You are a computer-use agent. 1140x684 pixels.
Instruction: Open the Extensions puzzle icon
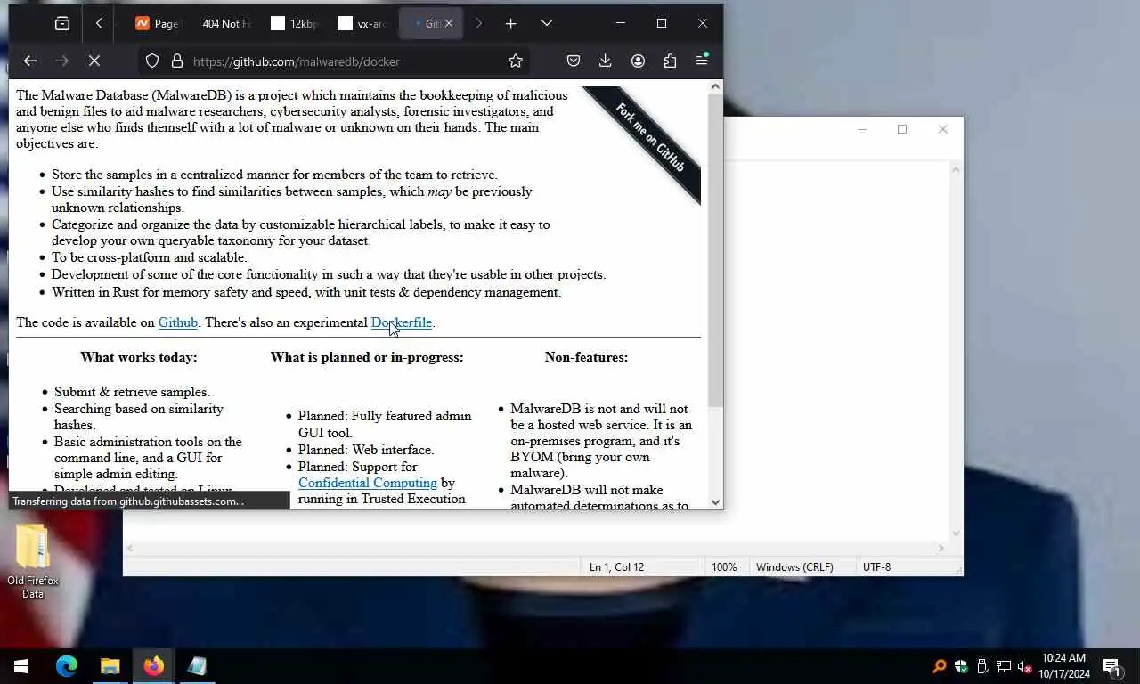pos(670,61)
